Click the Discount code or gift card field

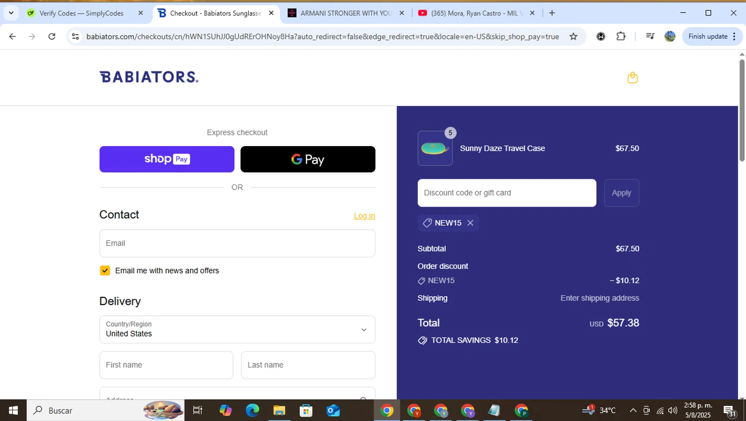coord(507,193)
